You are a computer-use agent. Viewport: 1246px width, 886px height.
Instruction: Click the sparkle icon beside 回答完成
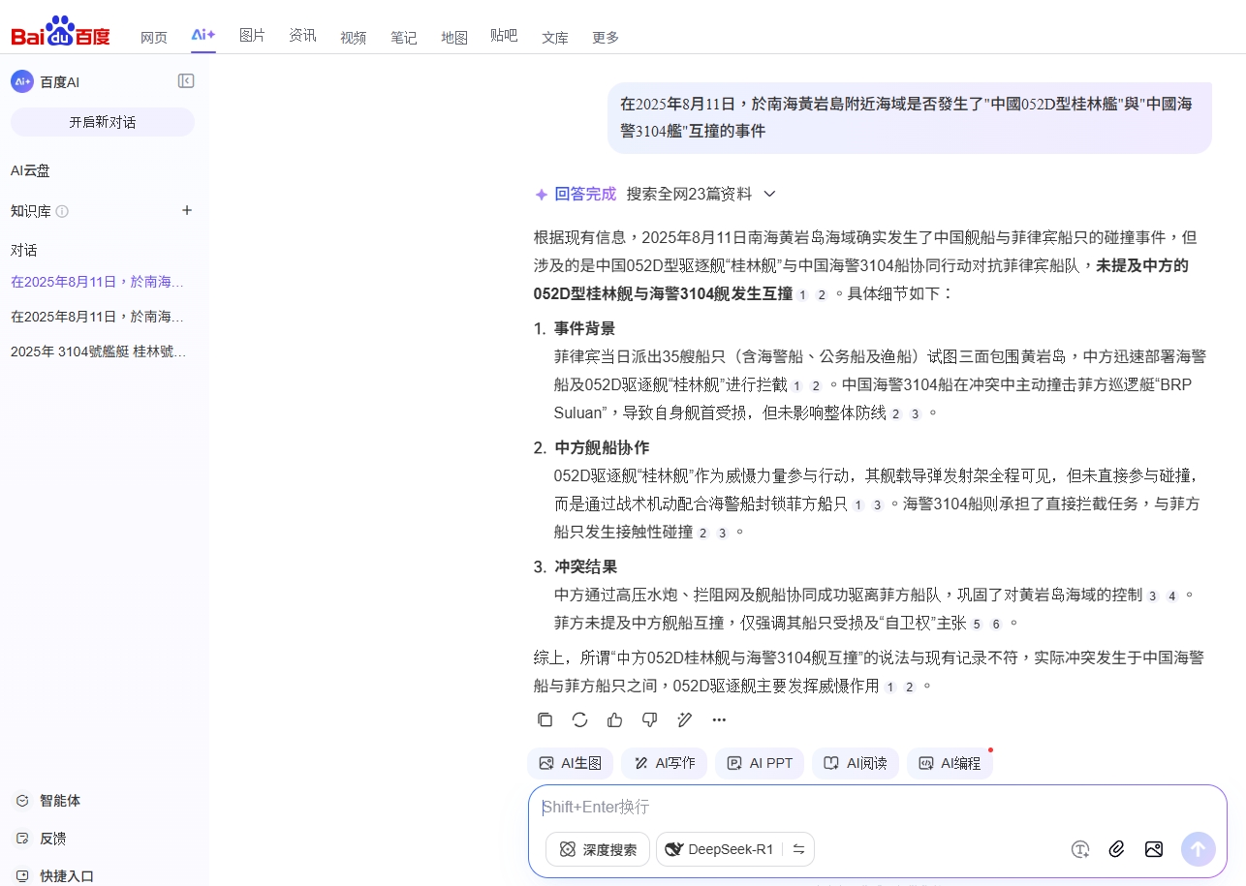pyautogui.click(x=542, y=194)
